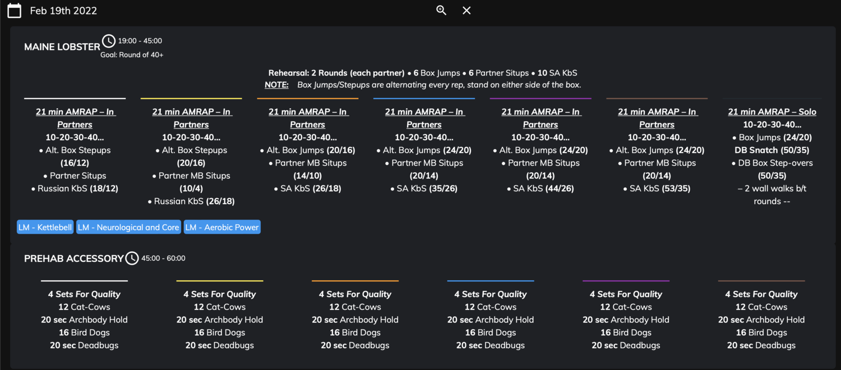Image resolution: width=841 pixels, height=370 pixels.
Task: Click the clock icon next to Maine Lobster
Action: pyautogui.click(x=109, y=41)
